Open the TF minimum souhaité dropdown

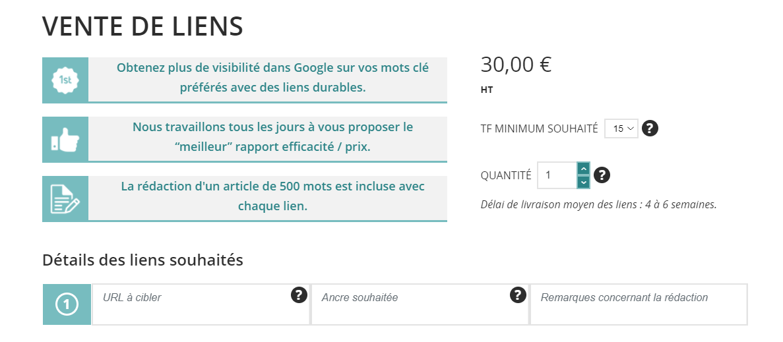click(621, 129)
